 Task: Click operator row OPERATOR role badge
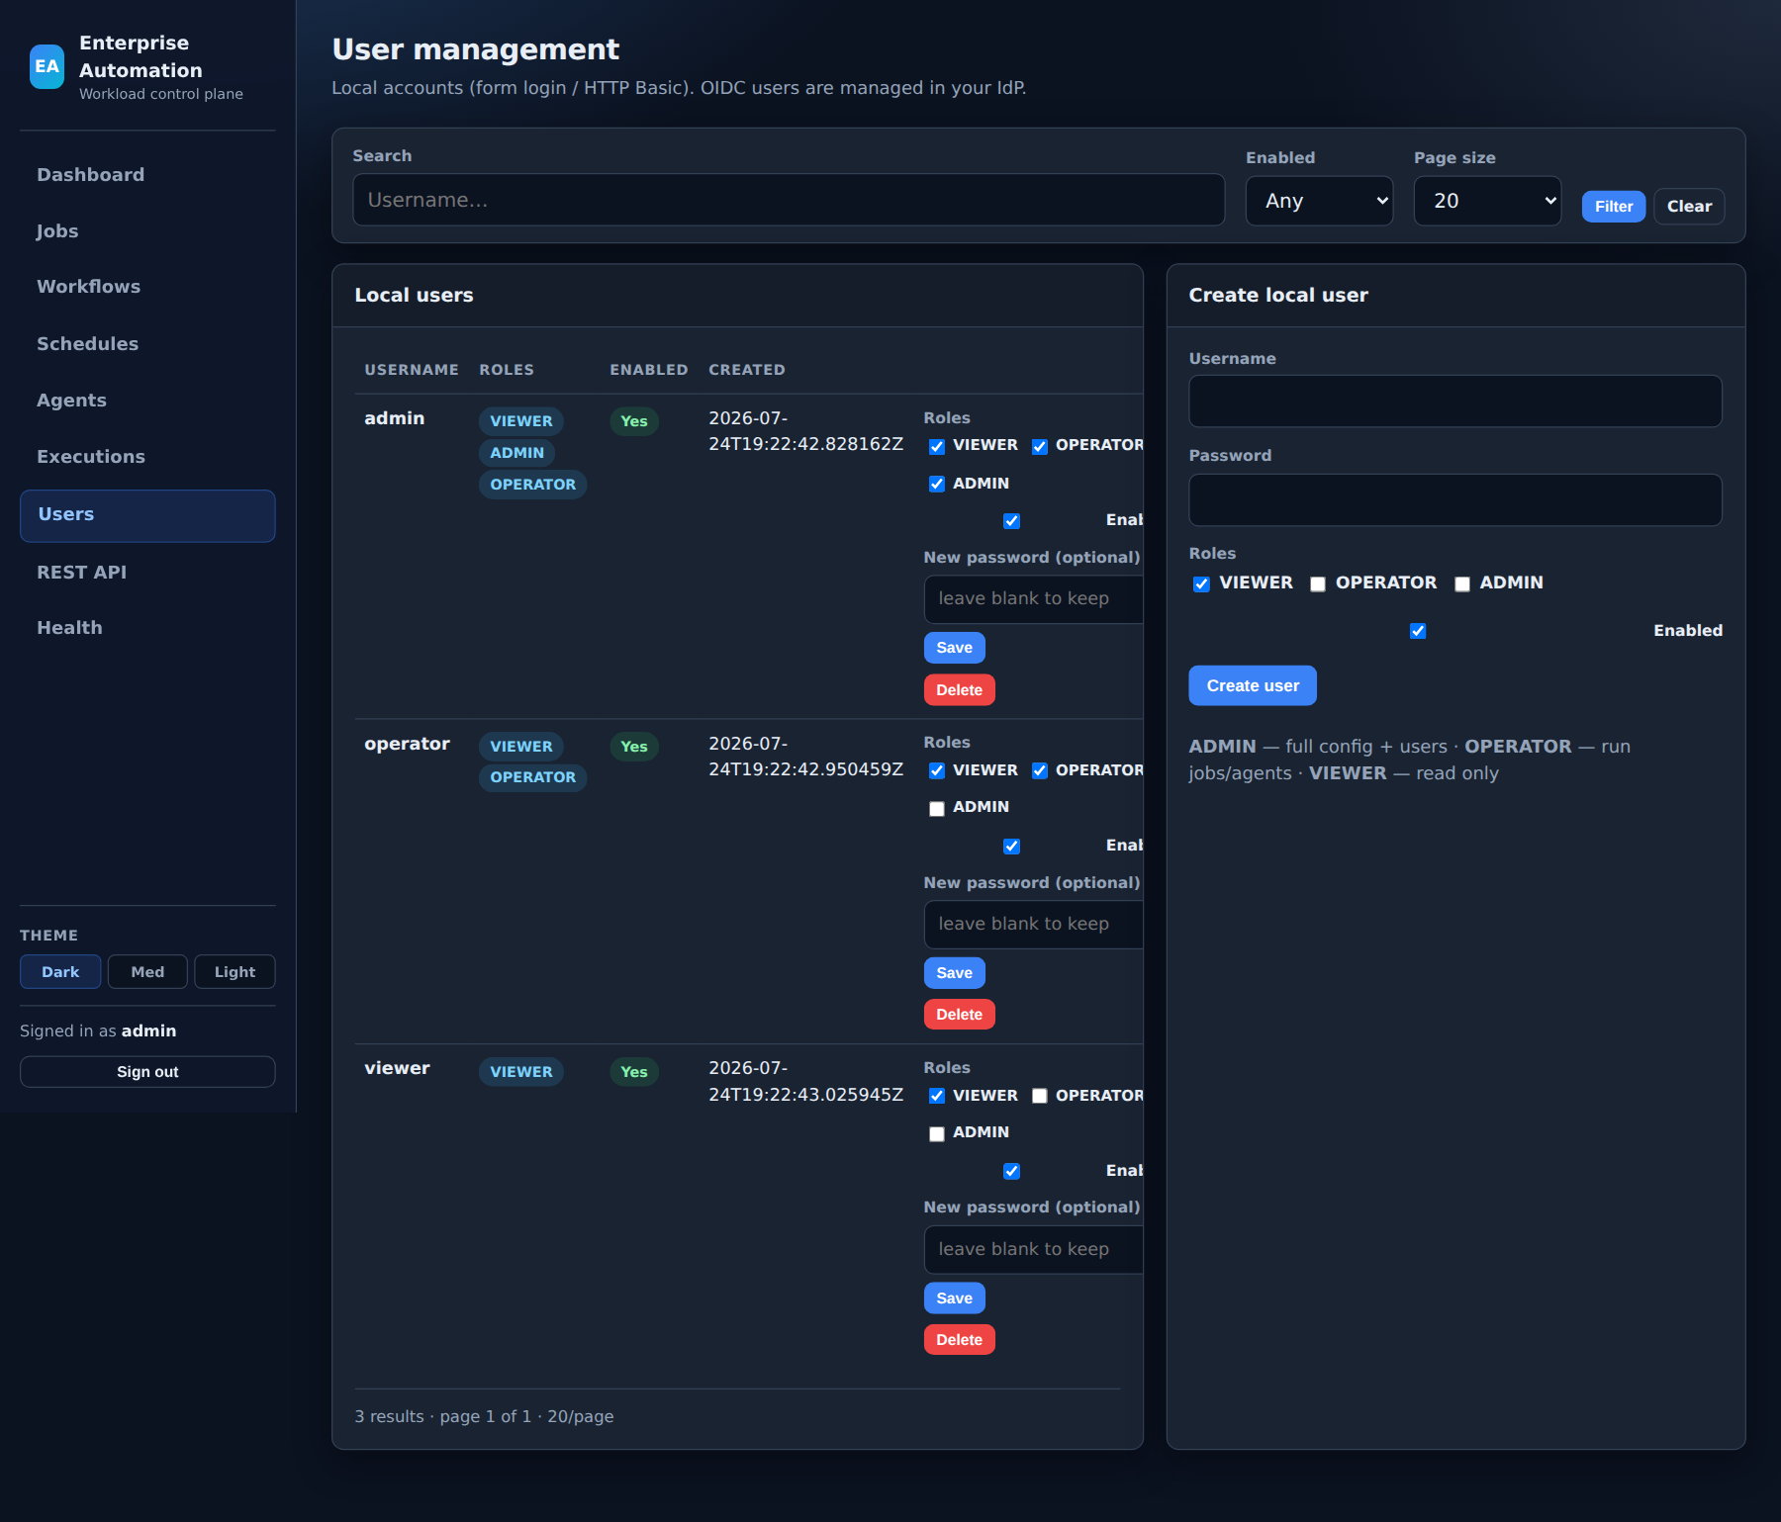point(533,777)
